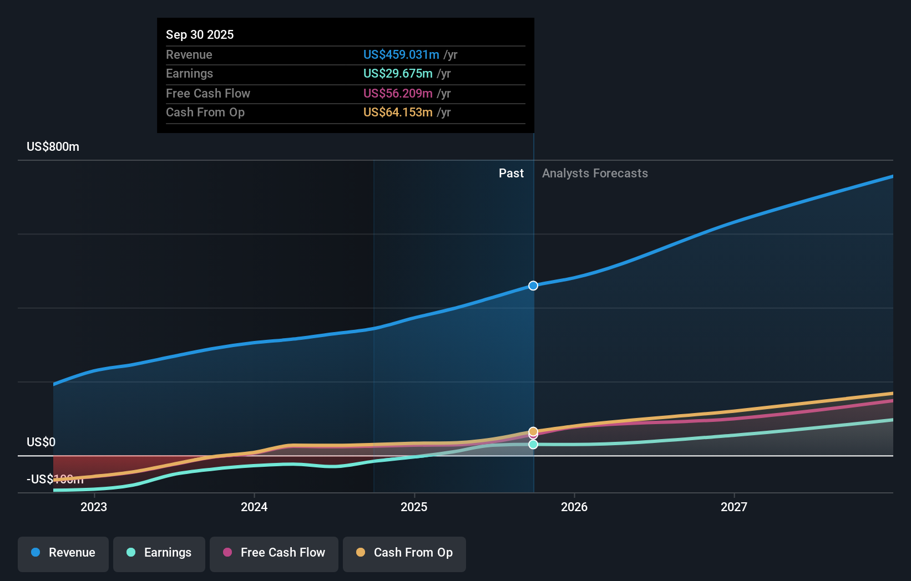Select the orange Cash From Op chart marker
911x581 pixels.
pyautogui.click(x=533, y=431)
